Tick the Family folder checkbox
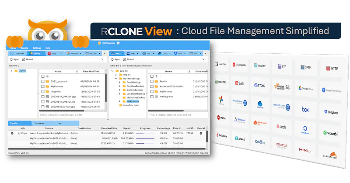350x183 pixels. pos(152,81)
